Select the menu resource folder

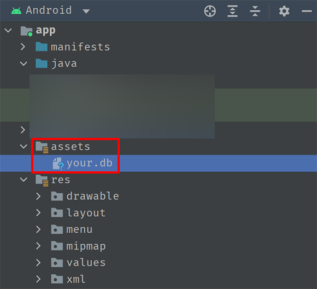tap(79, 230)
